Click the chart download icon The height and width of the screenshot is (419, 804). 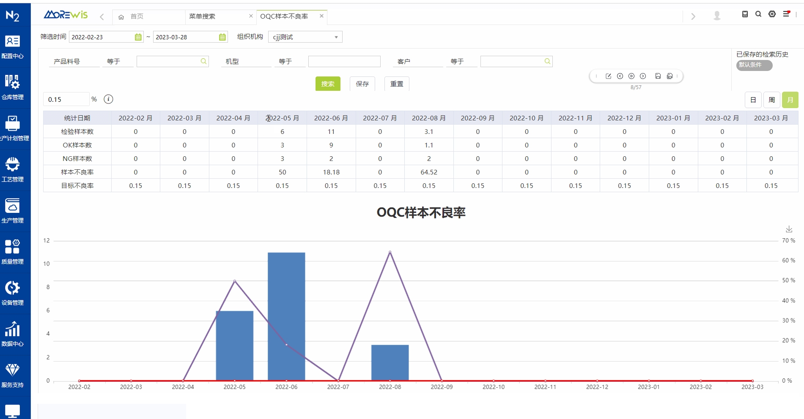[789, 229]
